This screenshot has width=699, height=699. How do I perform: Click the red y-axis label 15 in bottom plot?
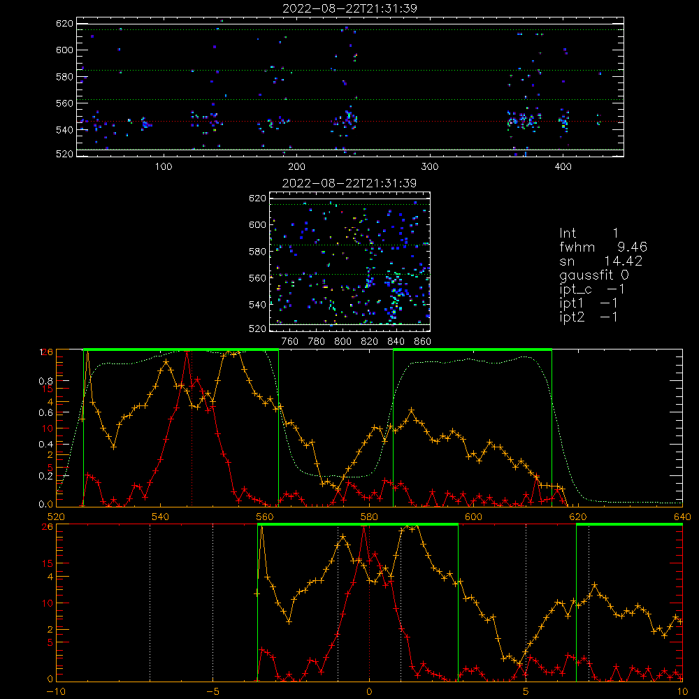tap(48, 563)
